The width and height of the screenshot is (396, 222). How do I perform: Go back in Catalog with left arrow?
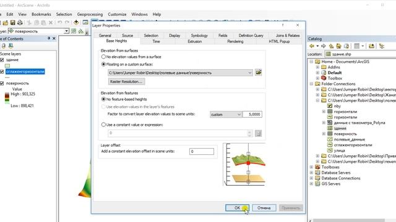pos(312,46)
